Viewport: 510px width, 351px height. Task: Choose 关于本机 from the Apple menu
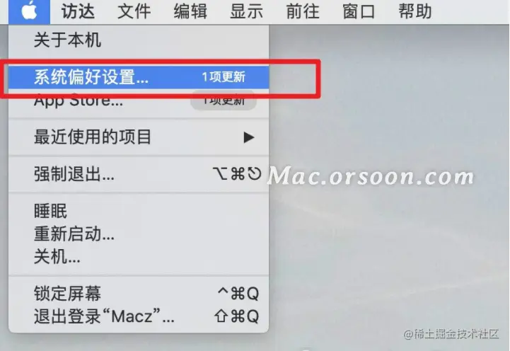point(139,40)
